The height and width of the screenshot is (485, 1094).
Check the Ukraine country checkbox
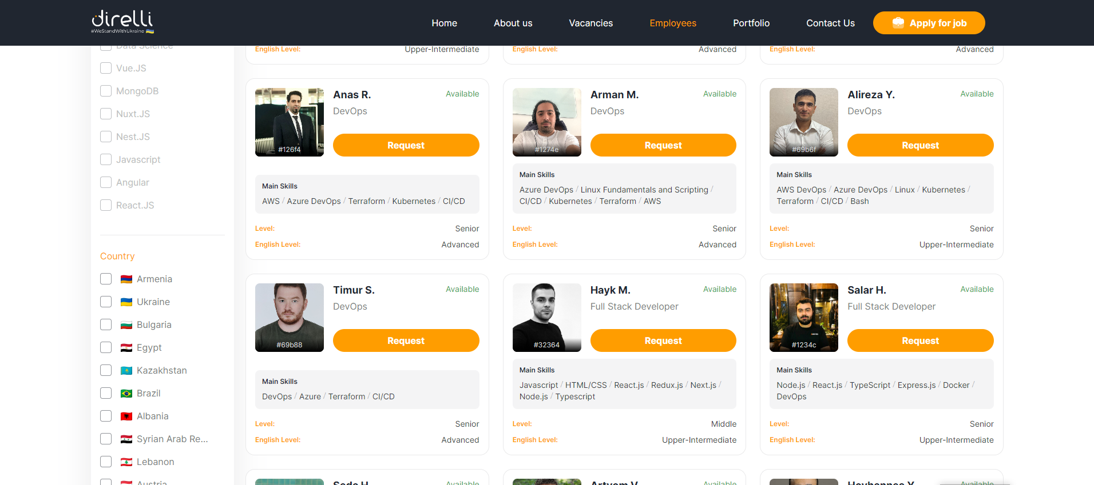tap(106, 302)
